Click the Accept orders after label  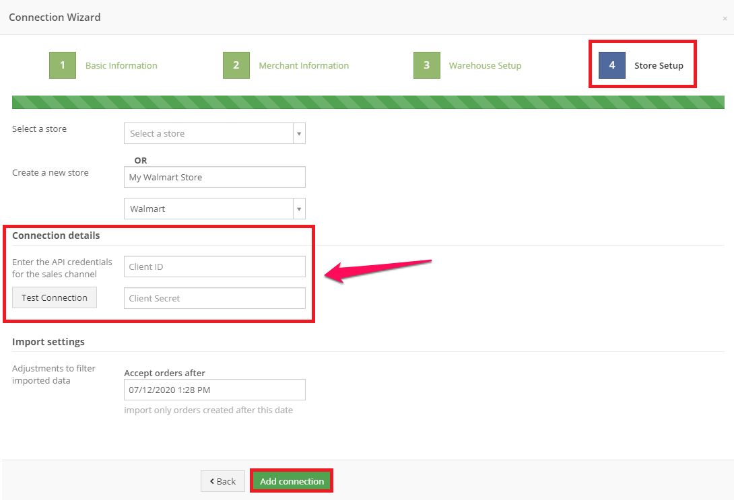[x=165, y=373]
